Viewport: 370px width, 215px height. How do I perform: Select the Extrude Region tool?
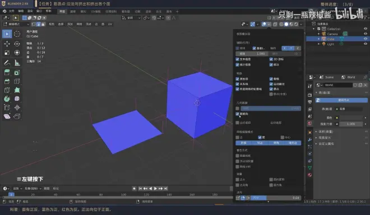click(7, 73)
